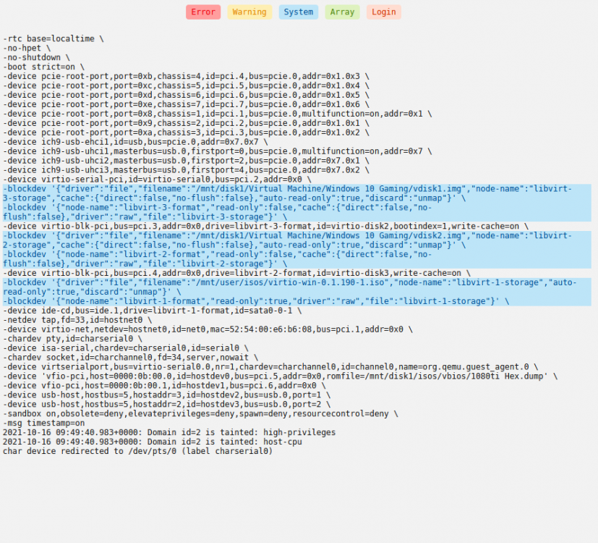The width and height of the screenshot is (598, 543).
Task: Click the virtio-net device line with mac address
Action: 208,329
